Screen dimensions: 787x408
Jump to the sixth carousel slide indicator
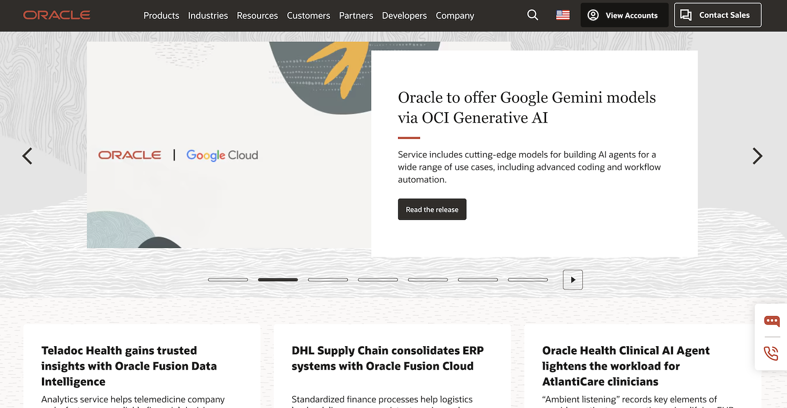click(x=478, y=280)
